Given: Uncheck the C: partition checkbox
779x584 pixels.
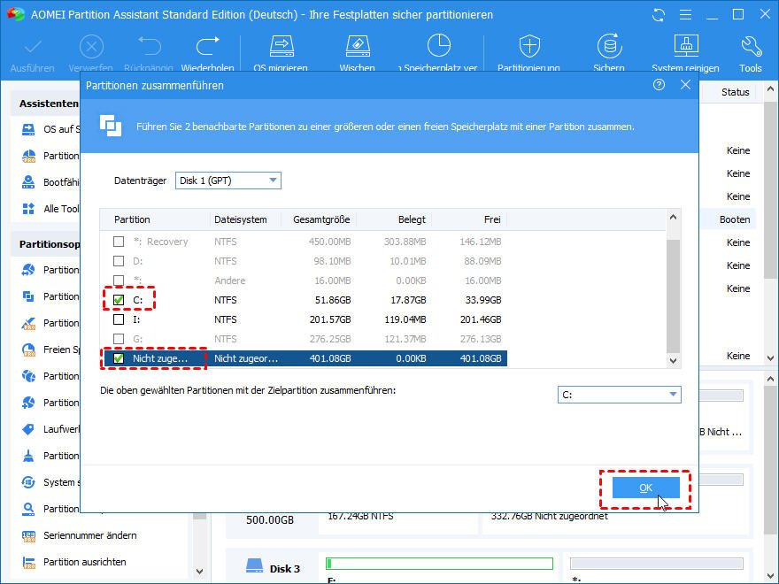Looking at the screenshot, I should pyautogui.click(x=119, y=300).
